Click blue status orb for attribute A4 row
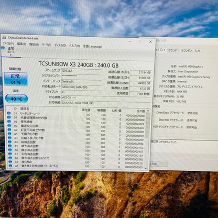Screen dimensions: 218x218 tap(10, 142)
